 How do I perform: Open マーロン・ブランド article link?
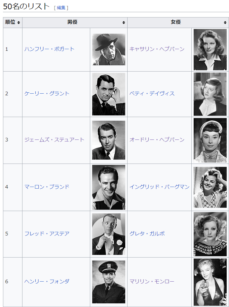click(47, 187)
